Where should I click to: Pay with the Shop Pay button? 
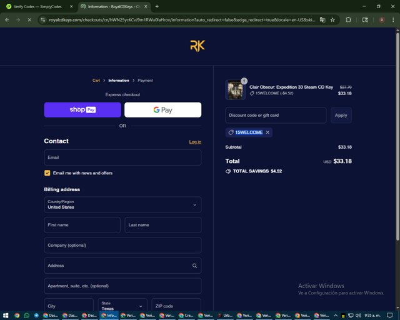point(82,110)
